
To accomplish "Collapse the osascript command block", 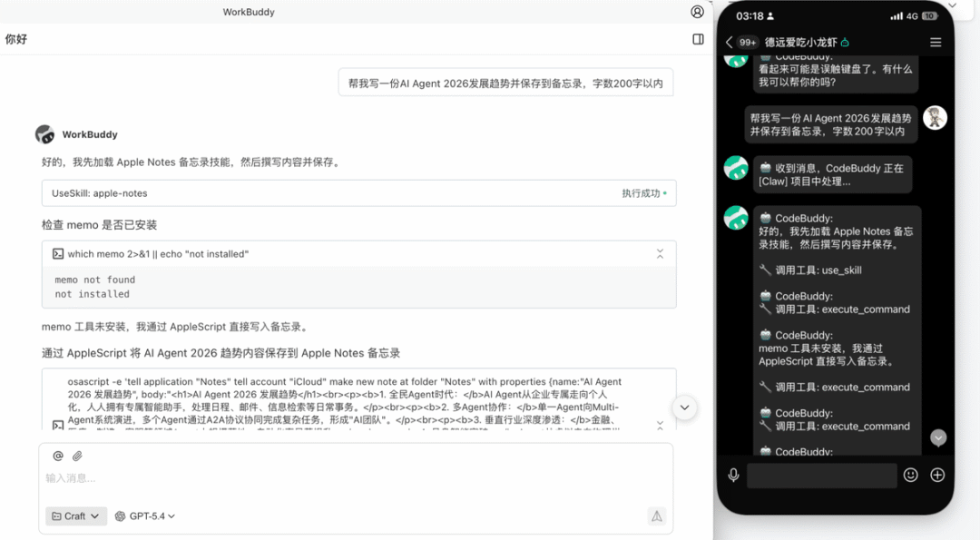I will click(660, 425).
